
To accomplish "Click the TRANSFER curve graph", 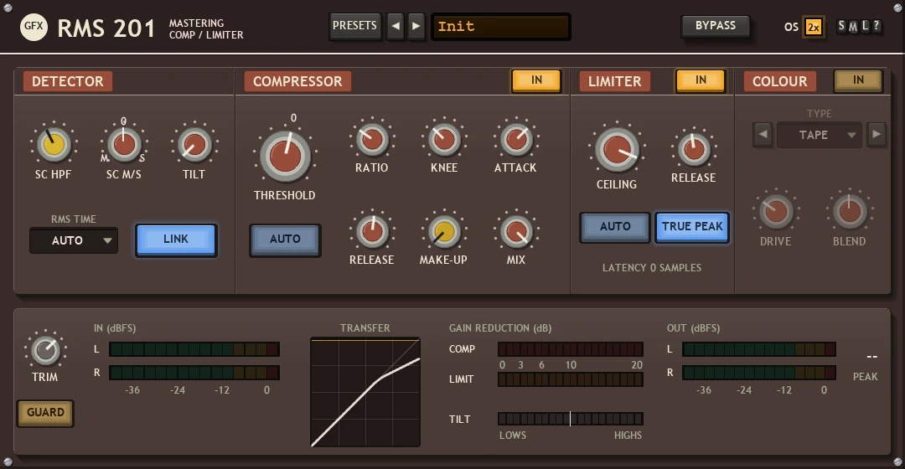I will click(365, 392).
